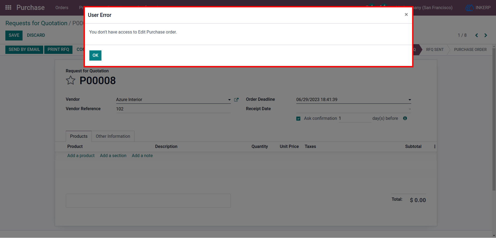Viewport: 496px width, 238px height.
Task: Select the RFQ Sent status stage
Action: click(x=435, y=50)
